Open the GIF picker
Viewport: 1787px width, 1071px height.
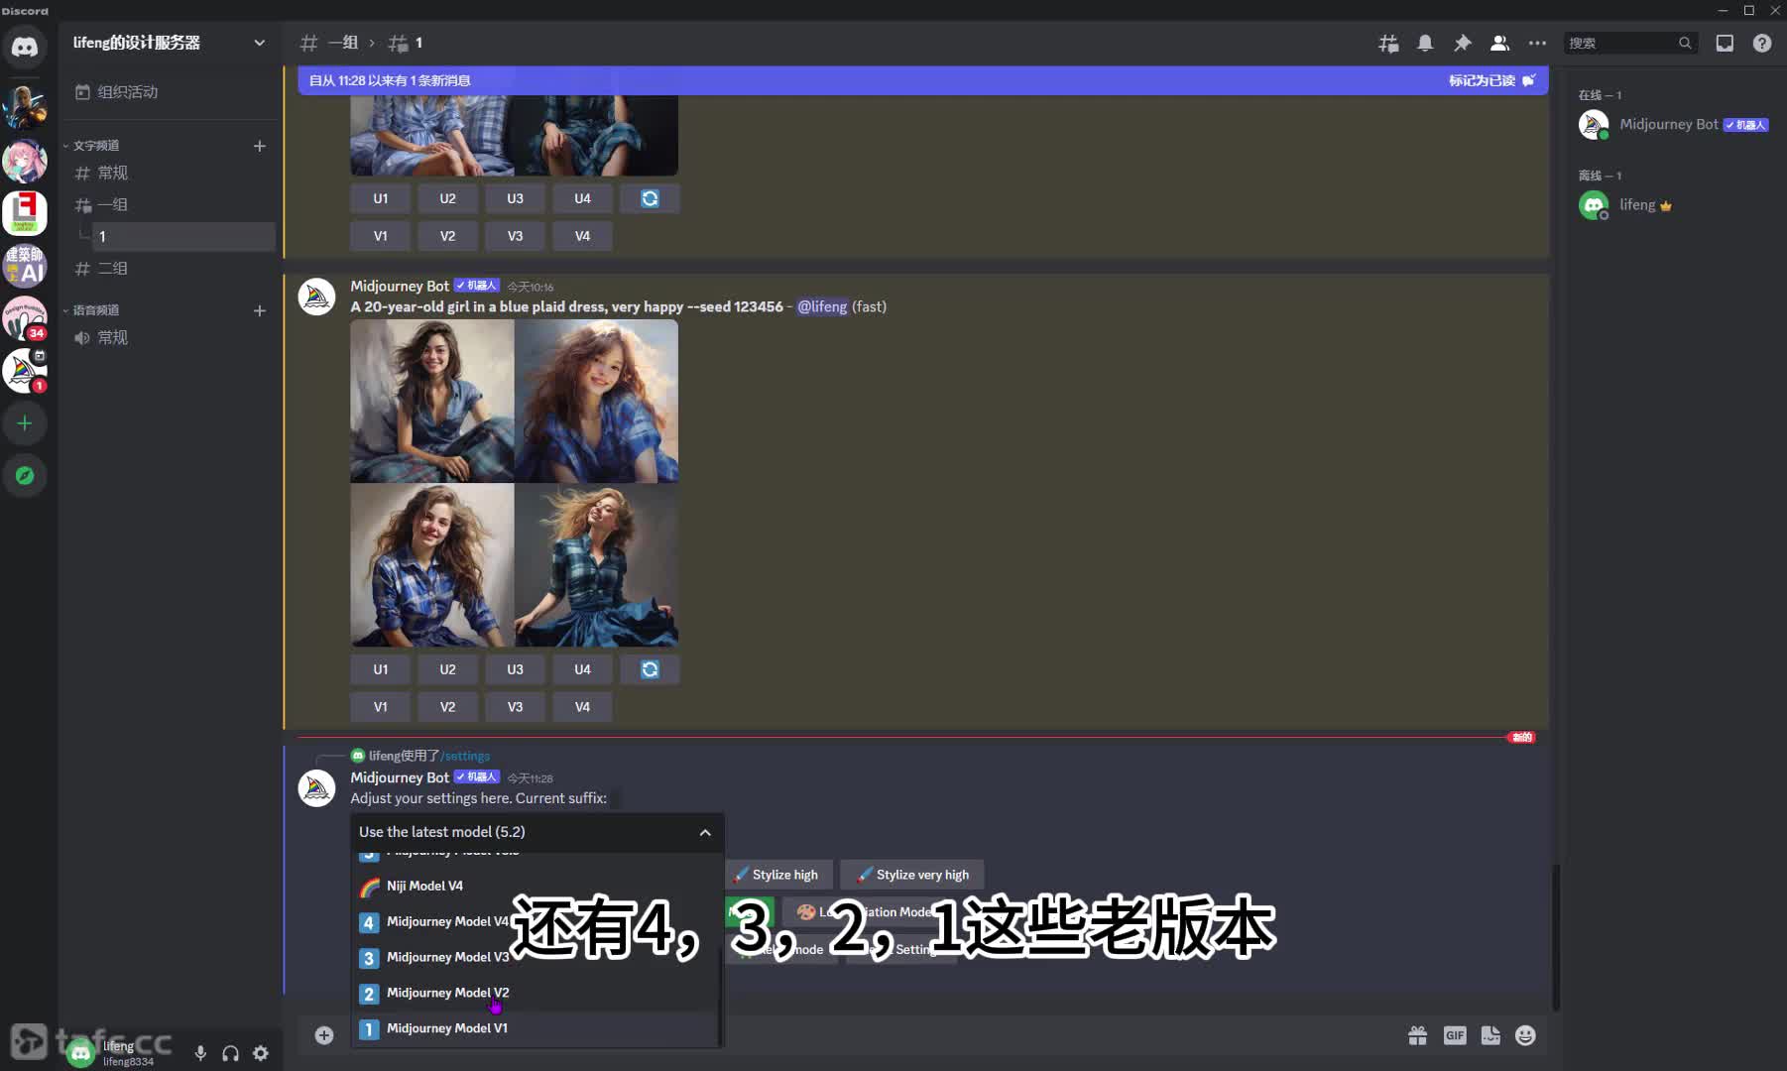pos(1455,1035)
